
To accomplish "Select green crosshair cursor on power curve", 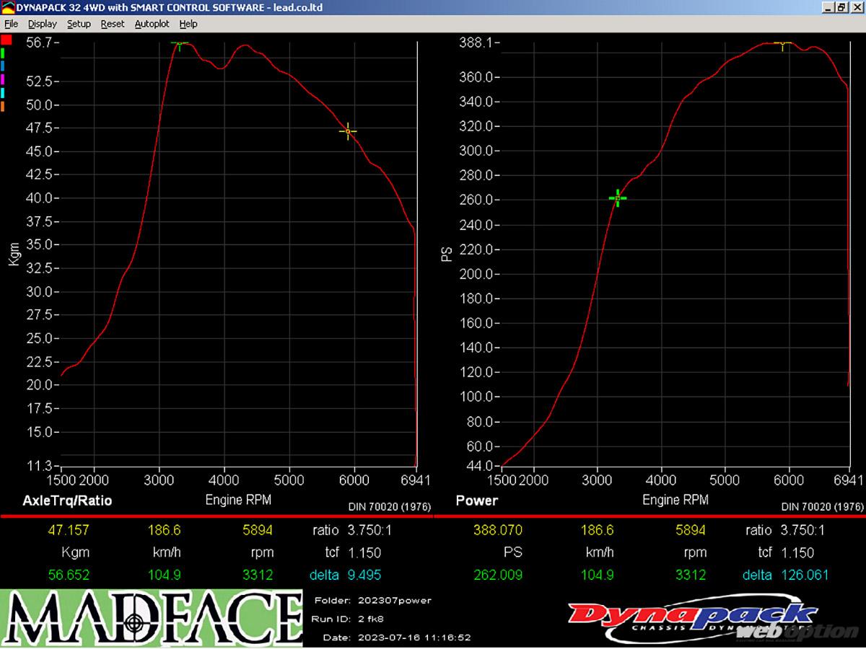I will pyautogui.click(x=618, y=198).
